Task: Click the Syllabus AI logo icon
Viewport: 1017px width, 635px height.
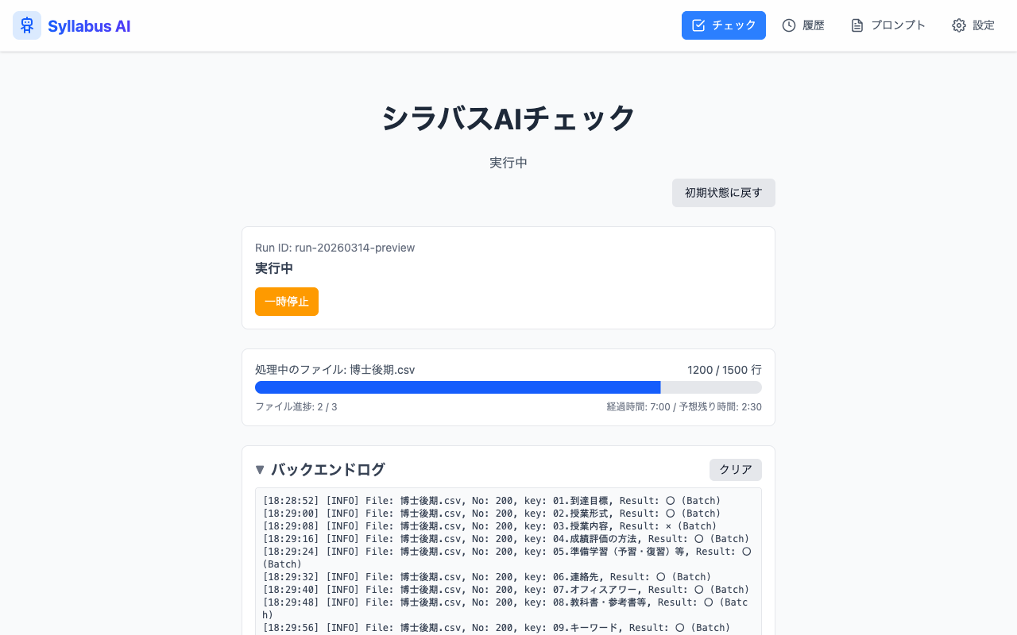Action: coord(26,25)
